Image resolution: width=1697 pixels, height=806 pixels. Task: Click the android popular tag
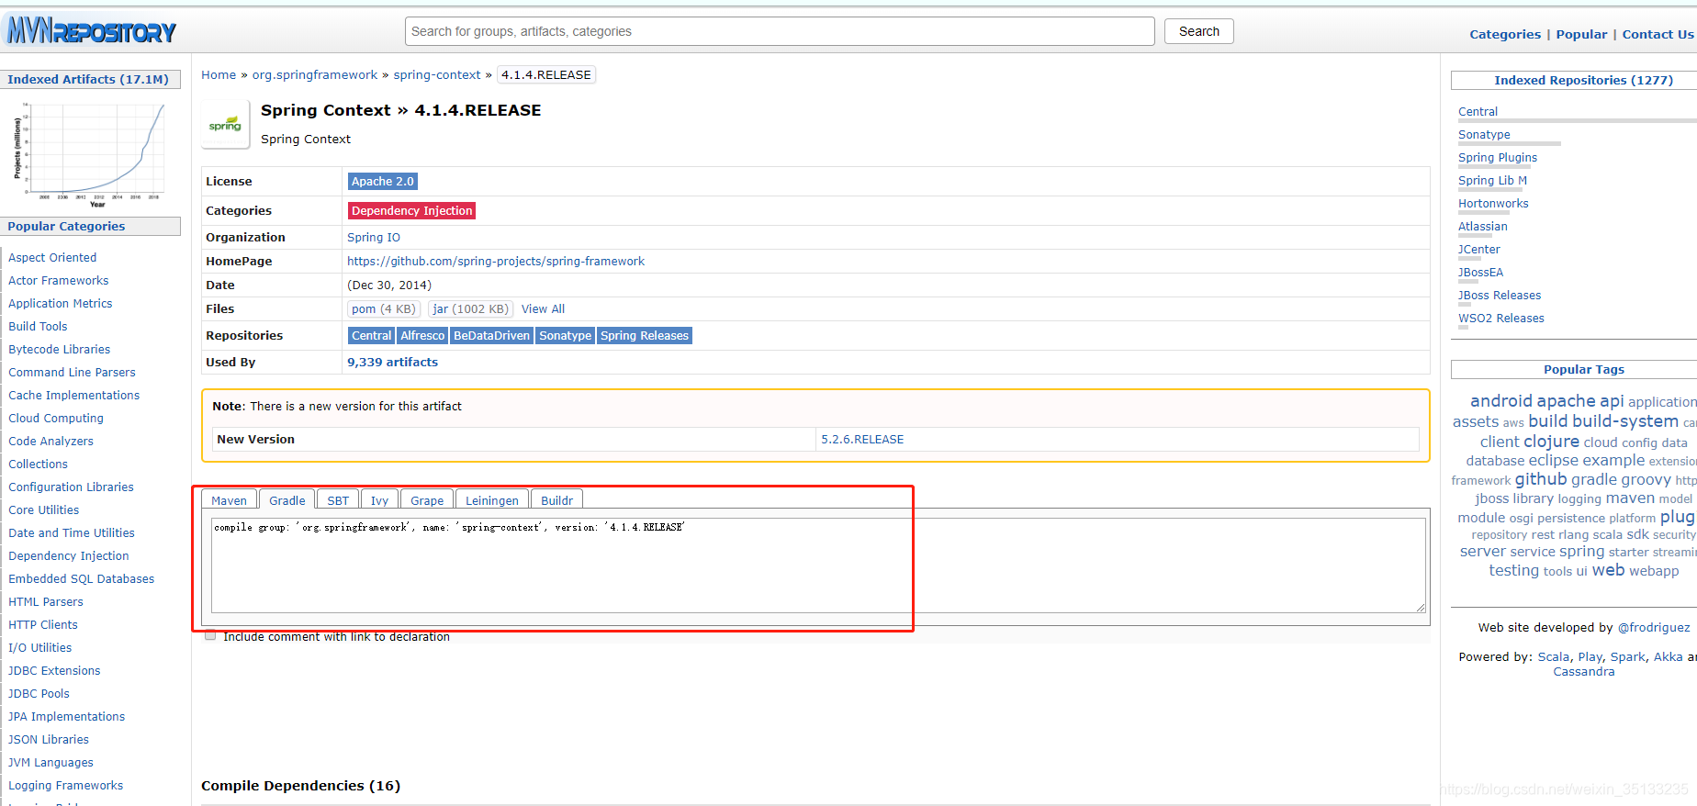(1501, 401)
